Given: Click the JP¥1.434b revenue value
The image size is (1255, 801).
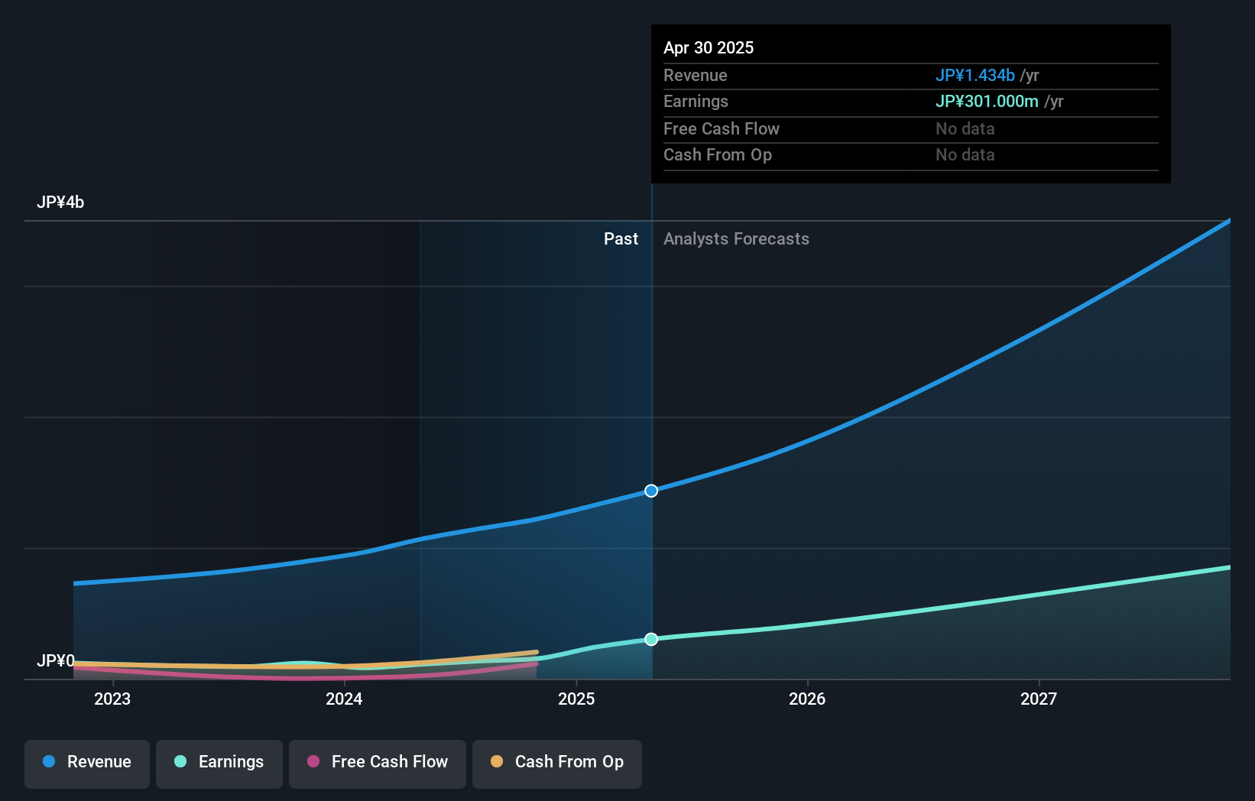Looking at the screenshot, I should 975,76.
